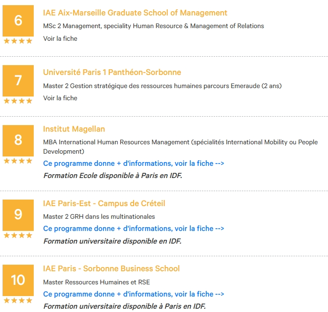328x312 pixels.
Task: Click the star rating under rank 8
Action: pos(18,161)
